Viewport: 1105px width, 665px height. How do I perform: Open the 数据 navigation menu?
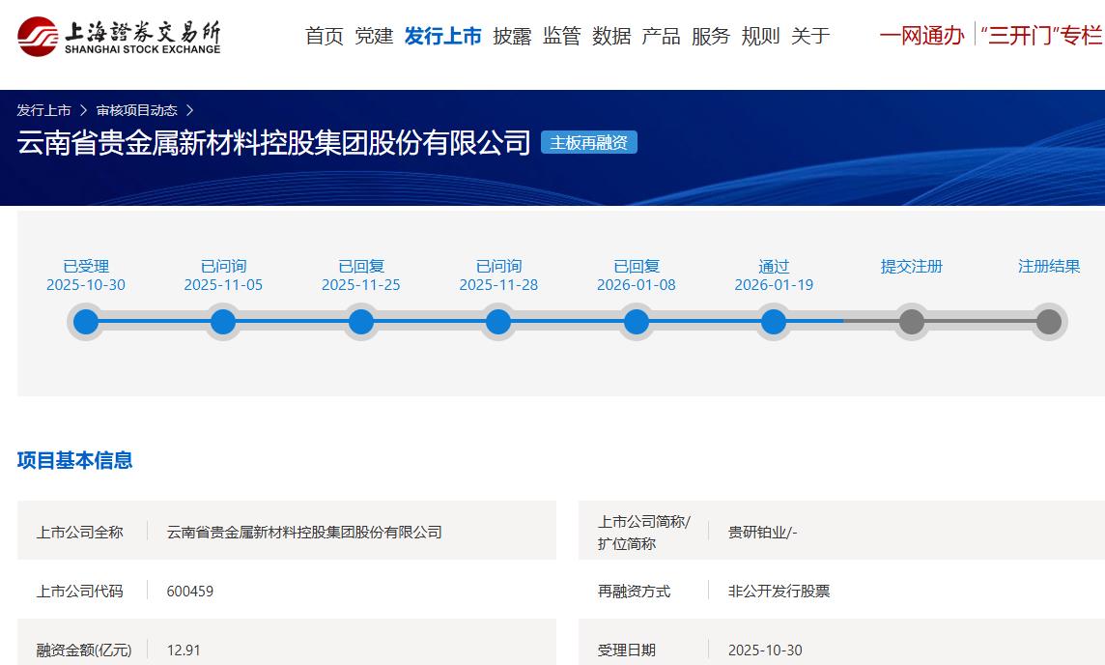point(611,37)
